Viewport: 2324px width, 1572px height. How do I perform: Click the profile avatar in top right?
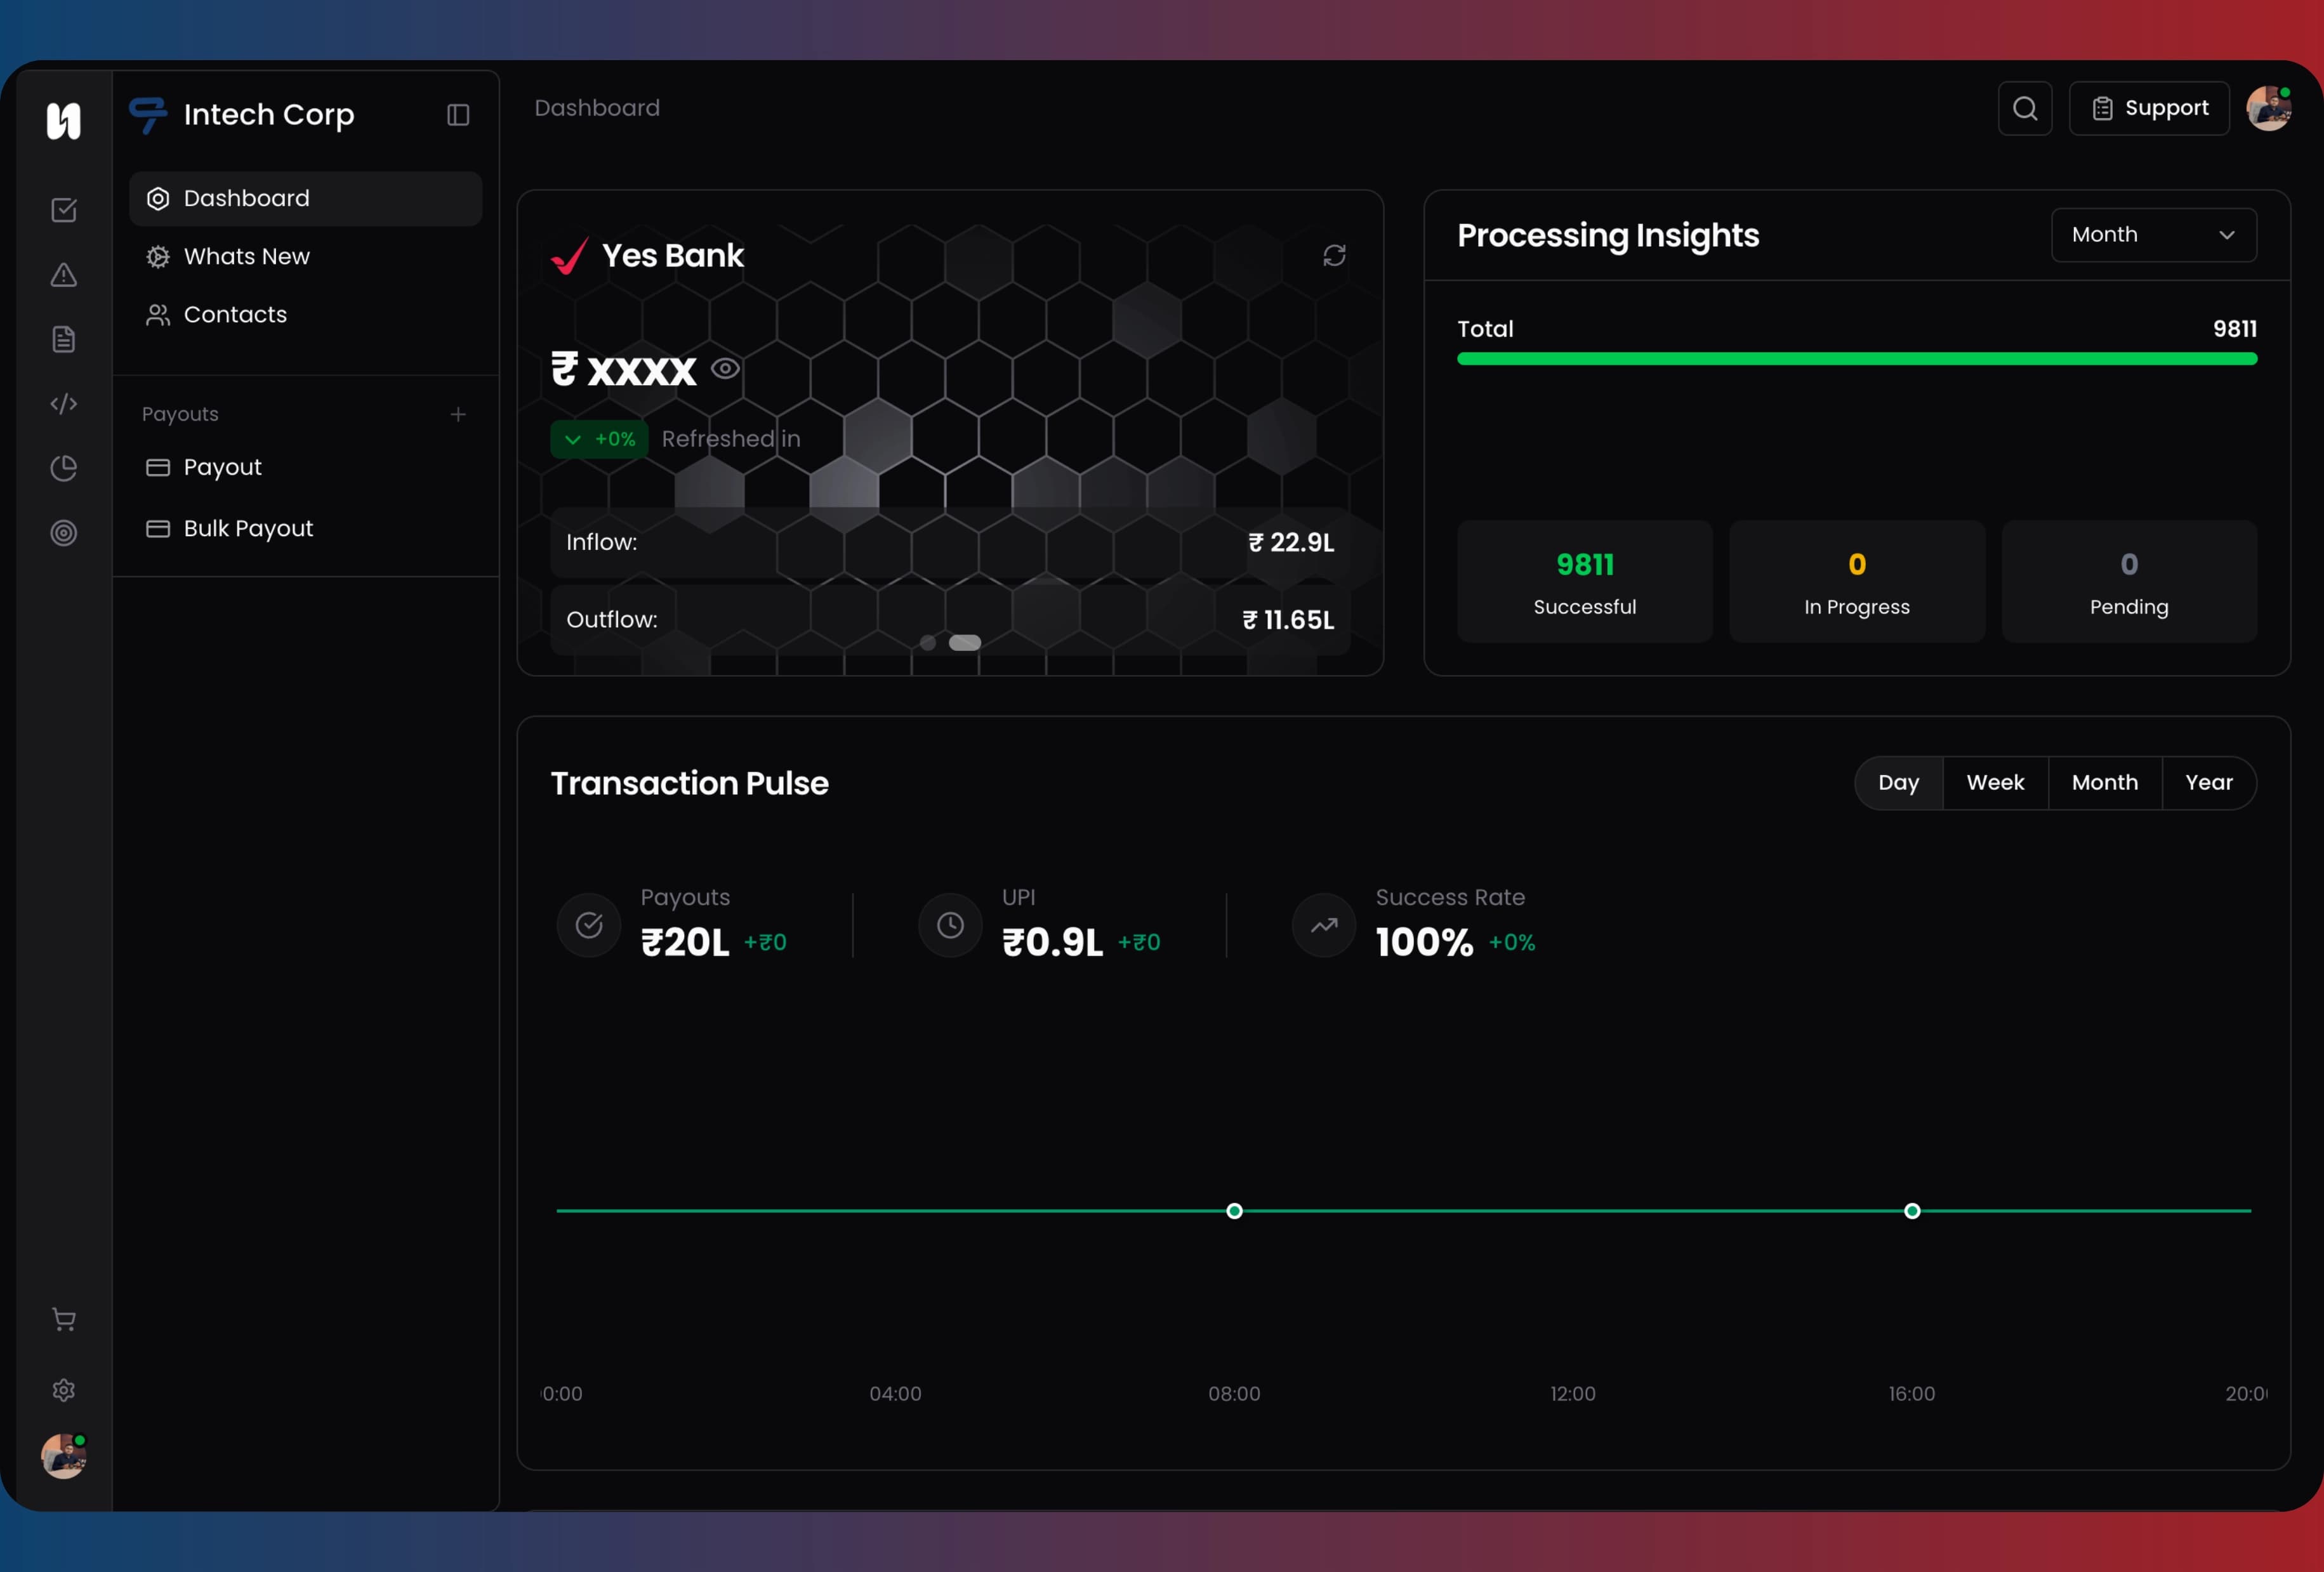point(2270,108)
